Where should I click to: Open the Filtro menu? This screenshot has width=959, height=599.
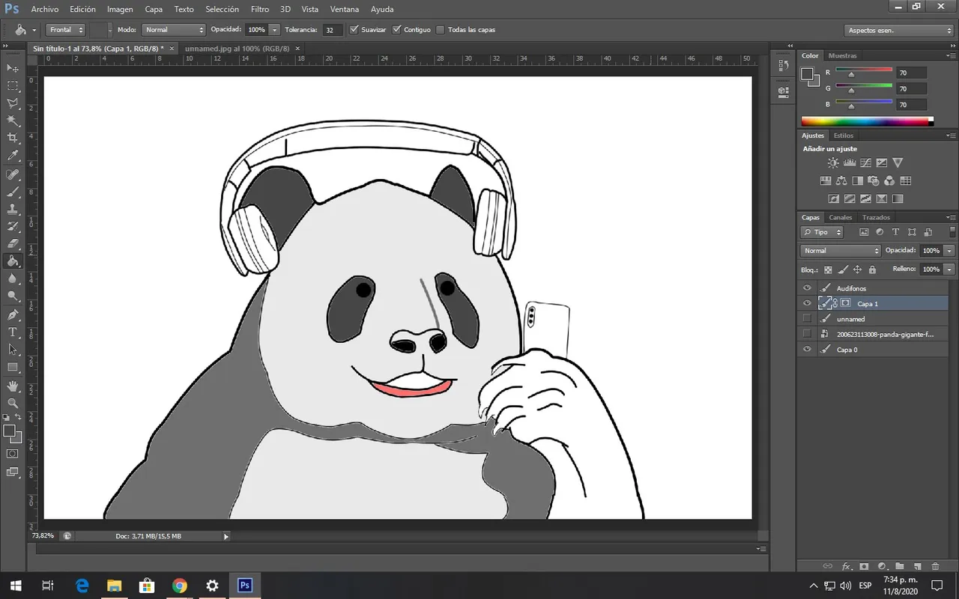tap(260, 10)
